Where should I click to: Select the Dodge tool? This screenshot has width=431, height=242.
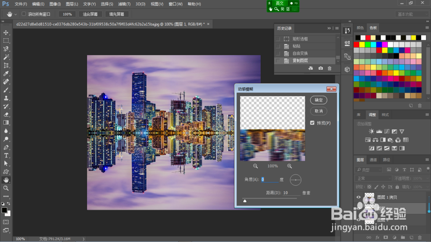coord(6,139)
